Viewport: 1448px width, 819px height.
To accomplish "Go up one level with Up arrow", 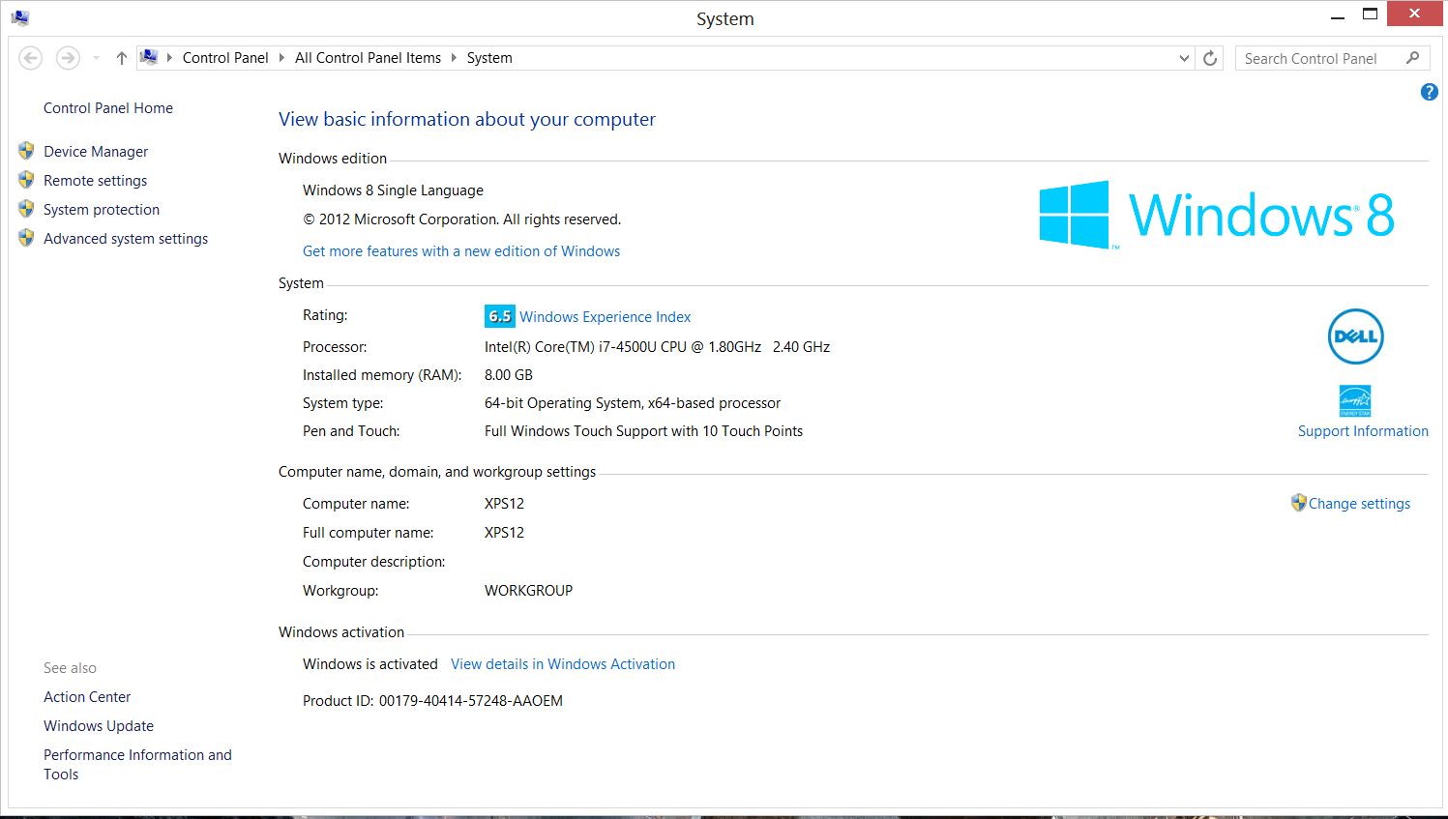I will [121, 58].
